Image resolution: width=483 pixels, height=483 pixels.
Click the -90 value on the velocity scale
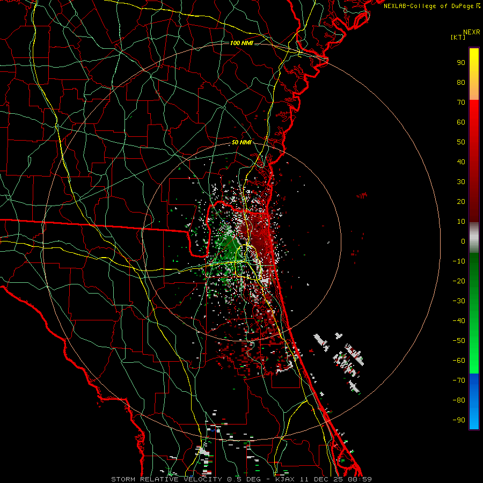tap(459, 420)
